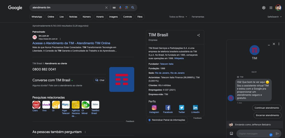Click Encerrar atendimento button
285x138 pixels.
tap(267, 115)
